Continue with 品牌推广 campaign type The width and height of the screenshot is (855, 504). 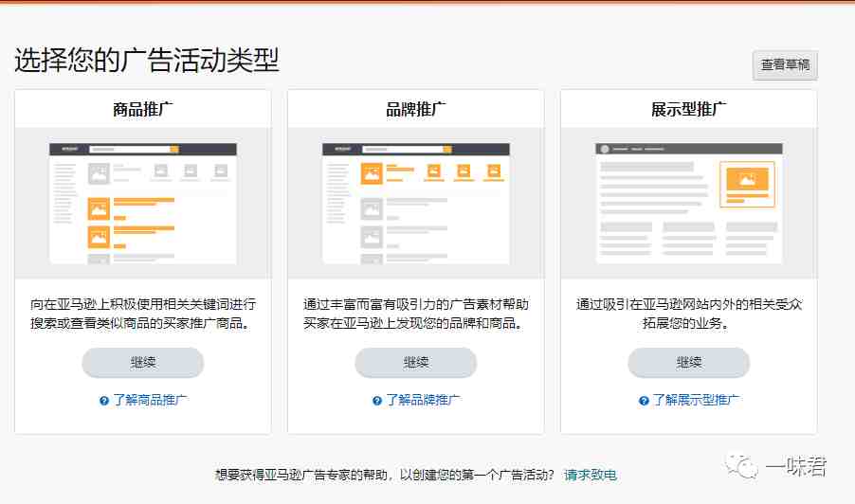pyautogui.click(x=415, y=362)
